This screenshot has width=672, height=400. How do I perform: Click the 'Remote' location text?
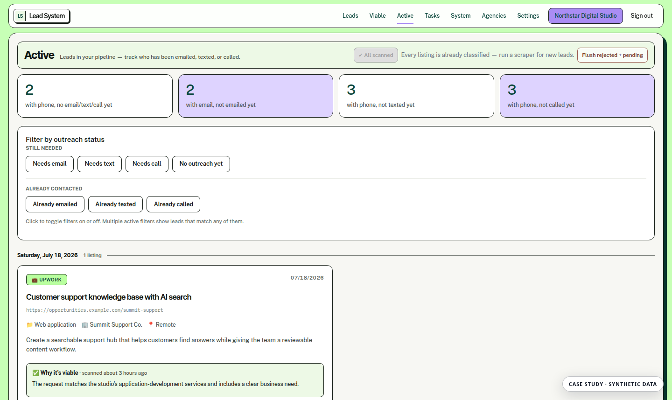click(166, 325)
